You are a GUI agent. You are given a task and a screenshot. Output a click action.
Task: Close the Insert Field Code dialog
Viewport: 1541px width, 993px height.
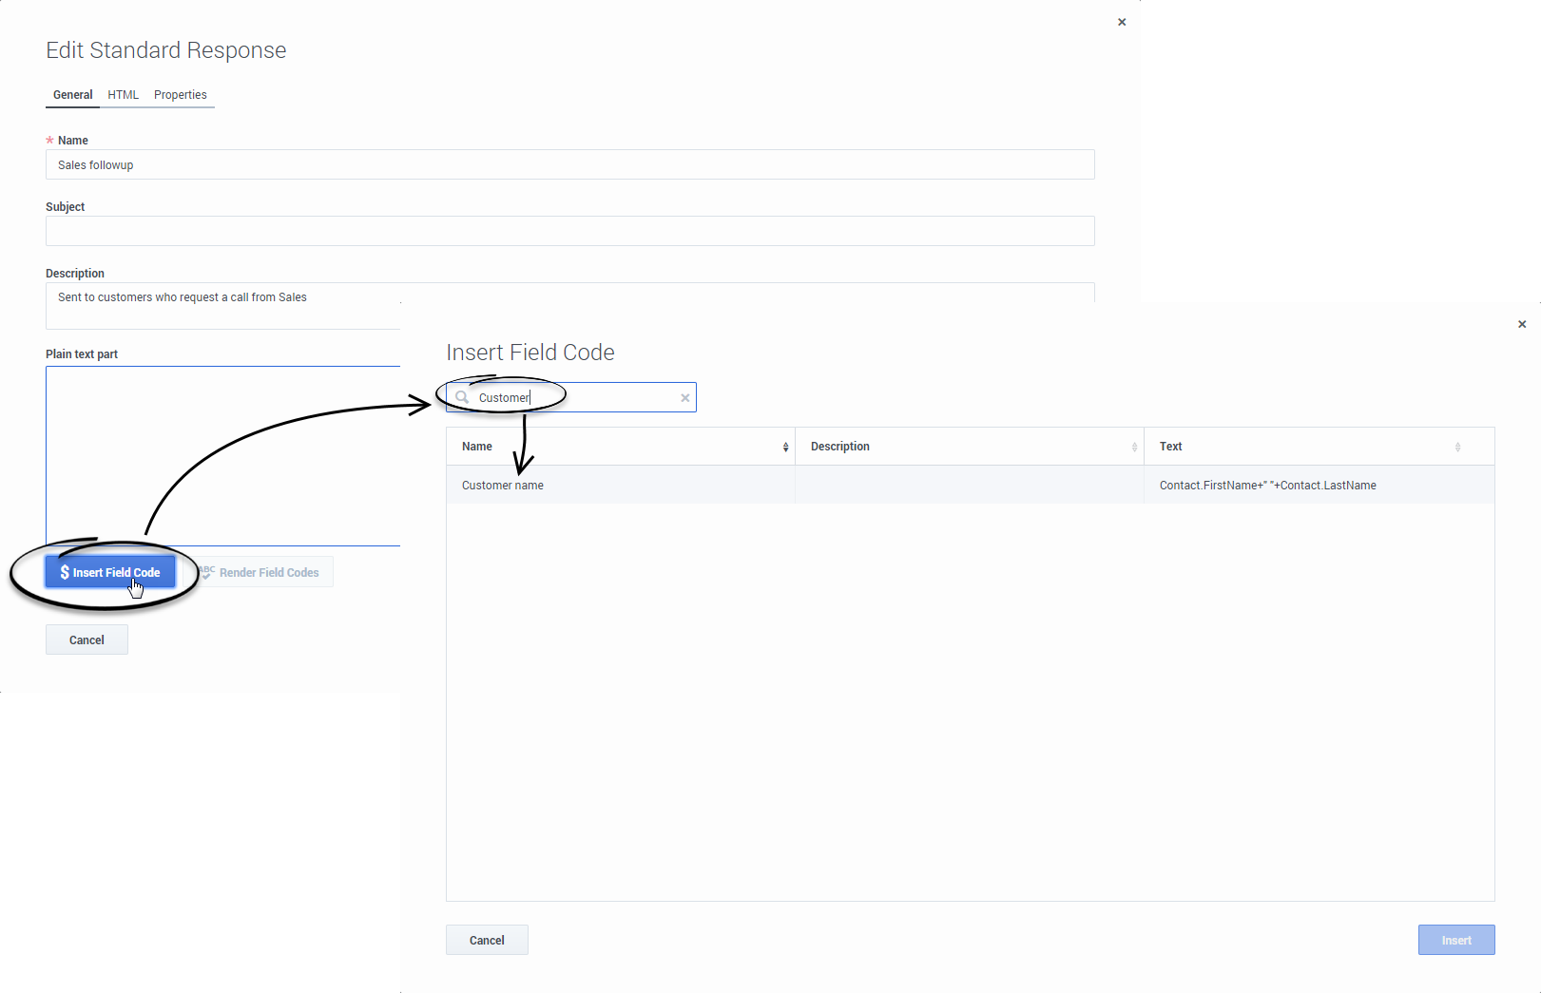[1522, 324]
